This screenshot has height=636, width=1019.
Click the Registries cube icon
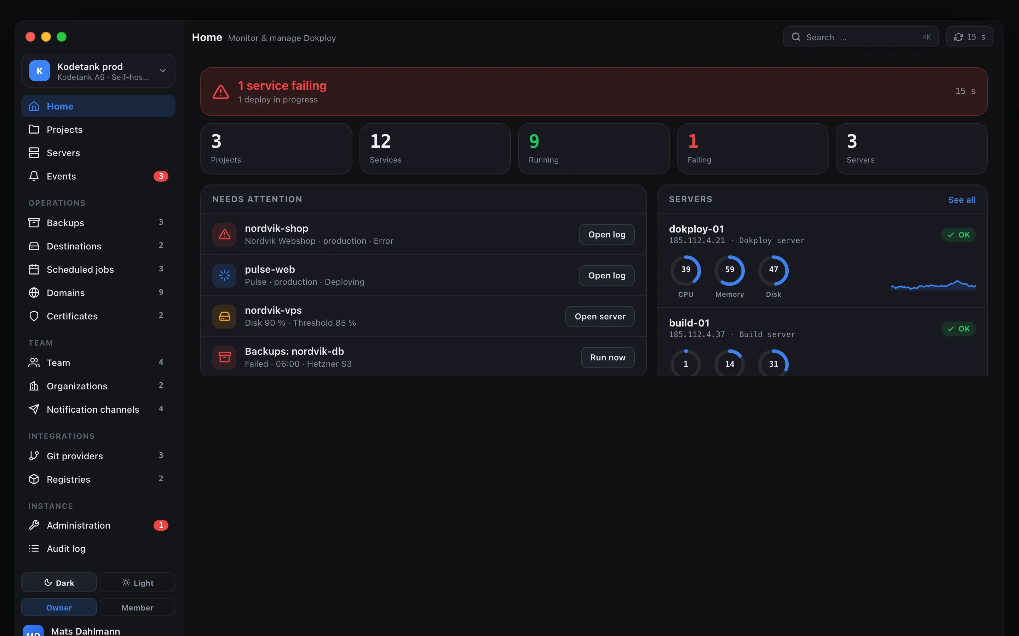pos(34,479)
